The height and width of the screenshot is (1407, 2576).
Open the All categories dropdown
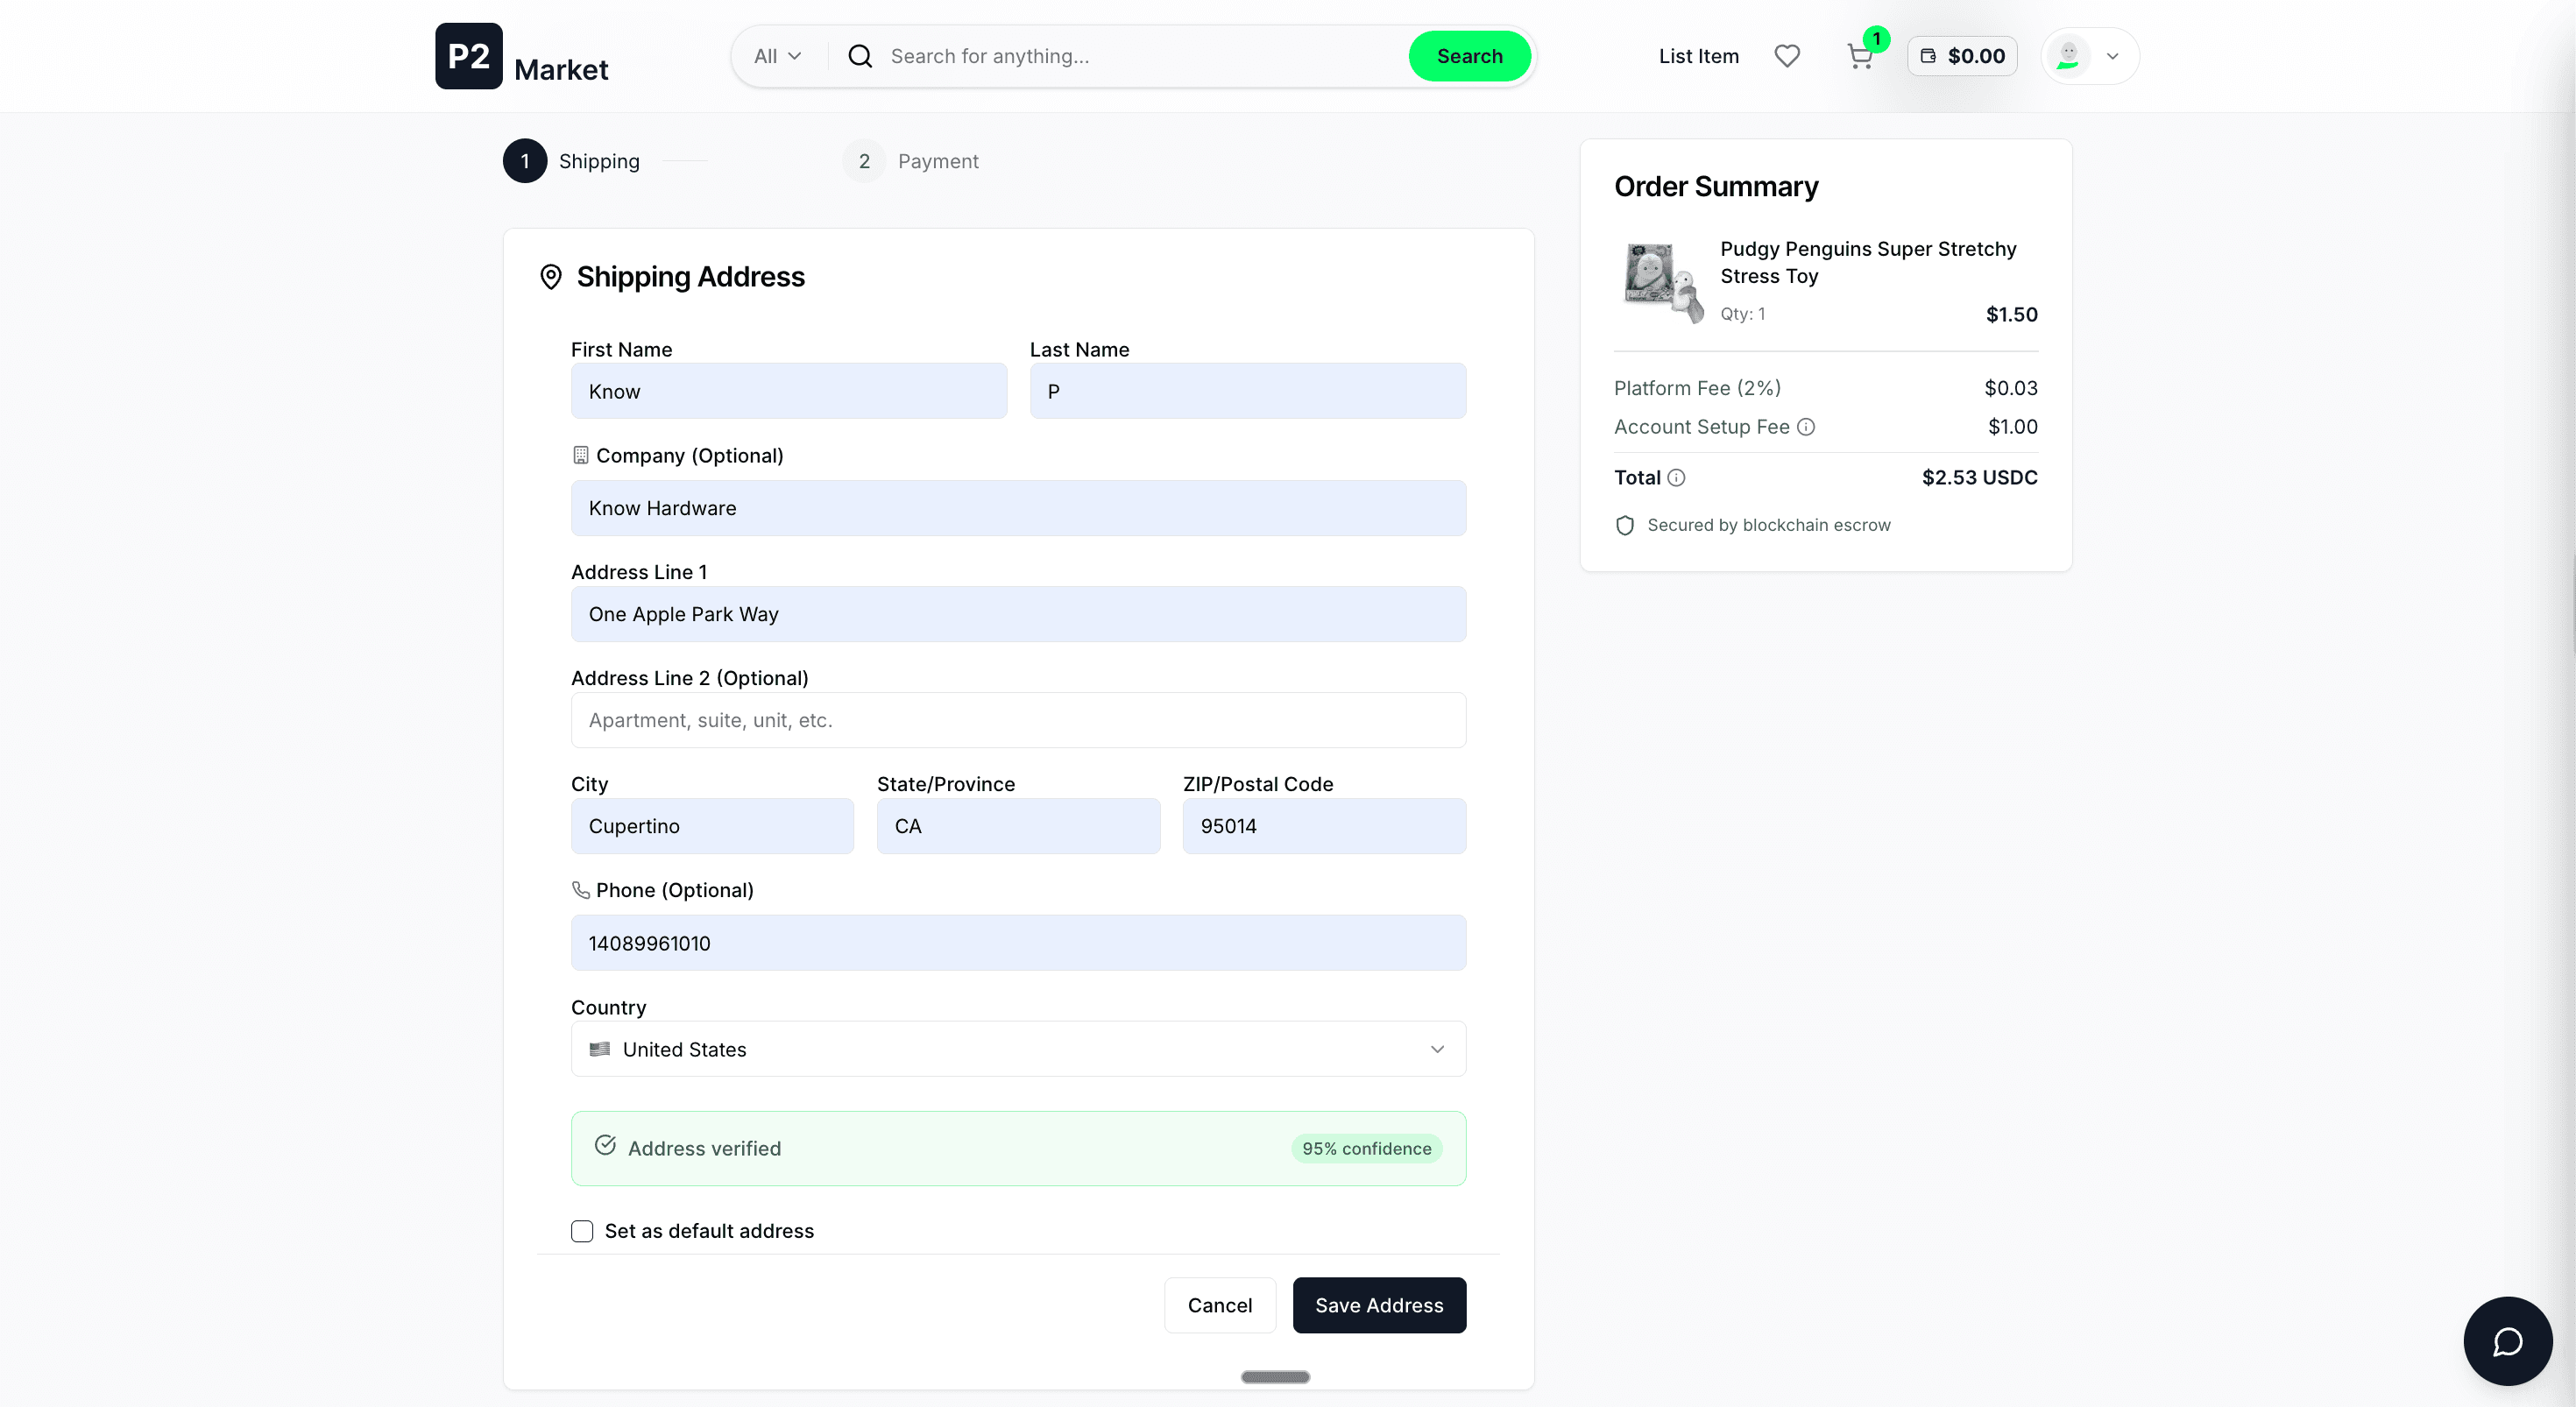click(777, 56)
